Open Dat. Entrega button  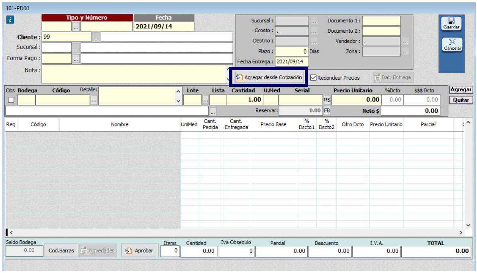point(393,77)
